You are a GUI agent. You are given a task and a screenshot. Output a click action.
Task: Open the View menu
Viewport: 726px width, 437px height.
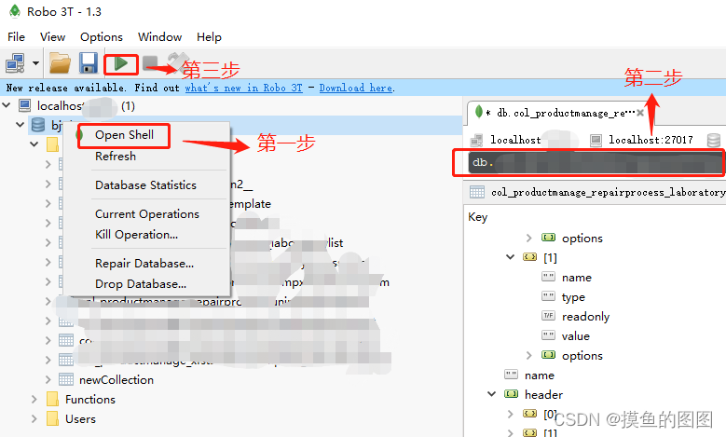click(x=52, y=37)
